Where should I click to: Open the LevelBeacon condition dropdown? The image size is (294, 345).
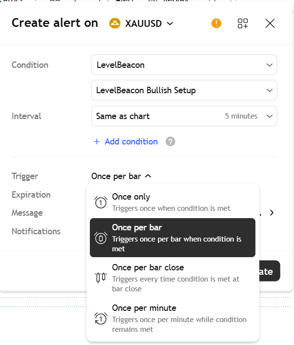tap(184, 65)
